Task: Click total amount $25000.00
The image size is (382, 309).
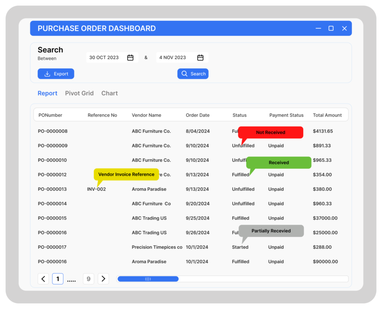Action: (325, 232)
